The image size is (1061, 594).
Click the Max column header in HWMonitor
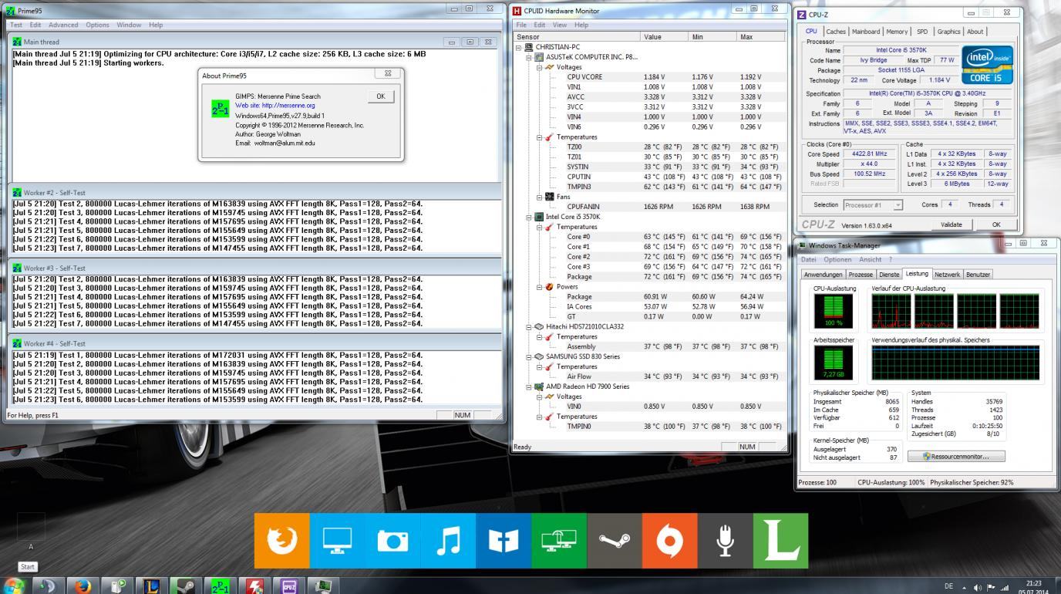(x=761, y=36)
